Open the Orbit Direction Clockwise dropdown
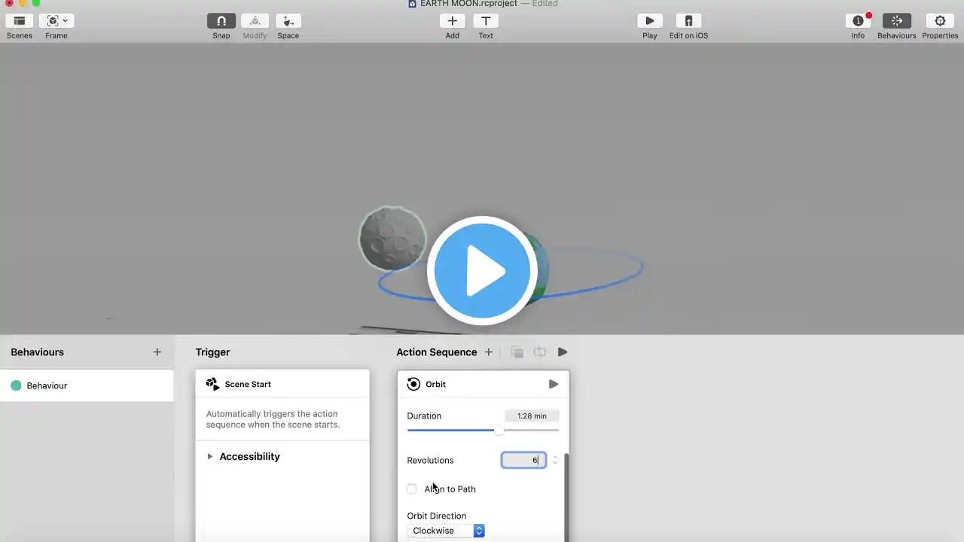 [446, 531]
